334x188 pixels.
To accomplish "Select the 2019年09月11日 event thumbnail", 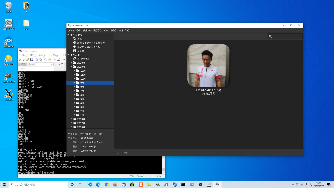I will (x=208, y=65).
